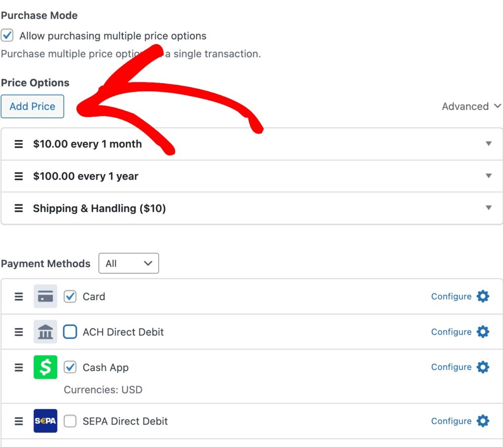Click the SEPA Direct Debit gear icon
503x447 pixels.
point(483,421)
